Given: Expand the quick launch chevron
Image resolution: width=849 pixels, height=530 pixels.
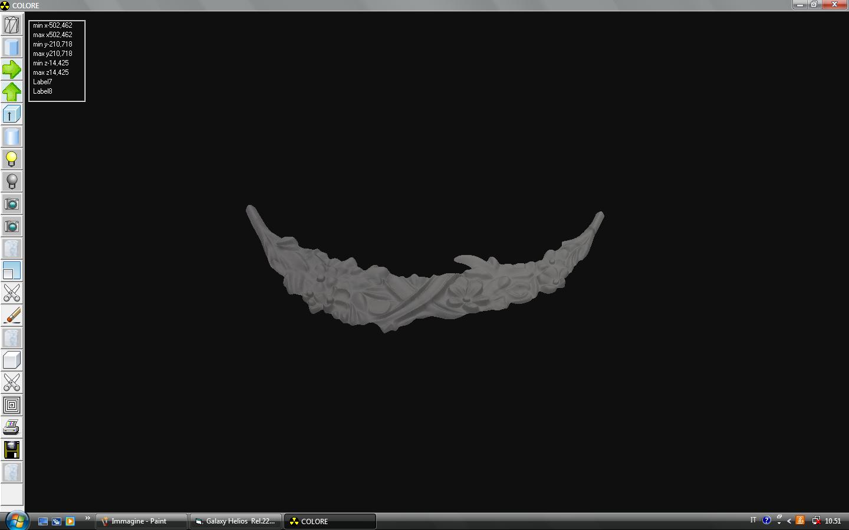Looking at the screenshot, I should pyautogui.click(x=87, y=518).
